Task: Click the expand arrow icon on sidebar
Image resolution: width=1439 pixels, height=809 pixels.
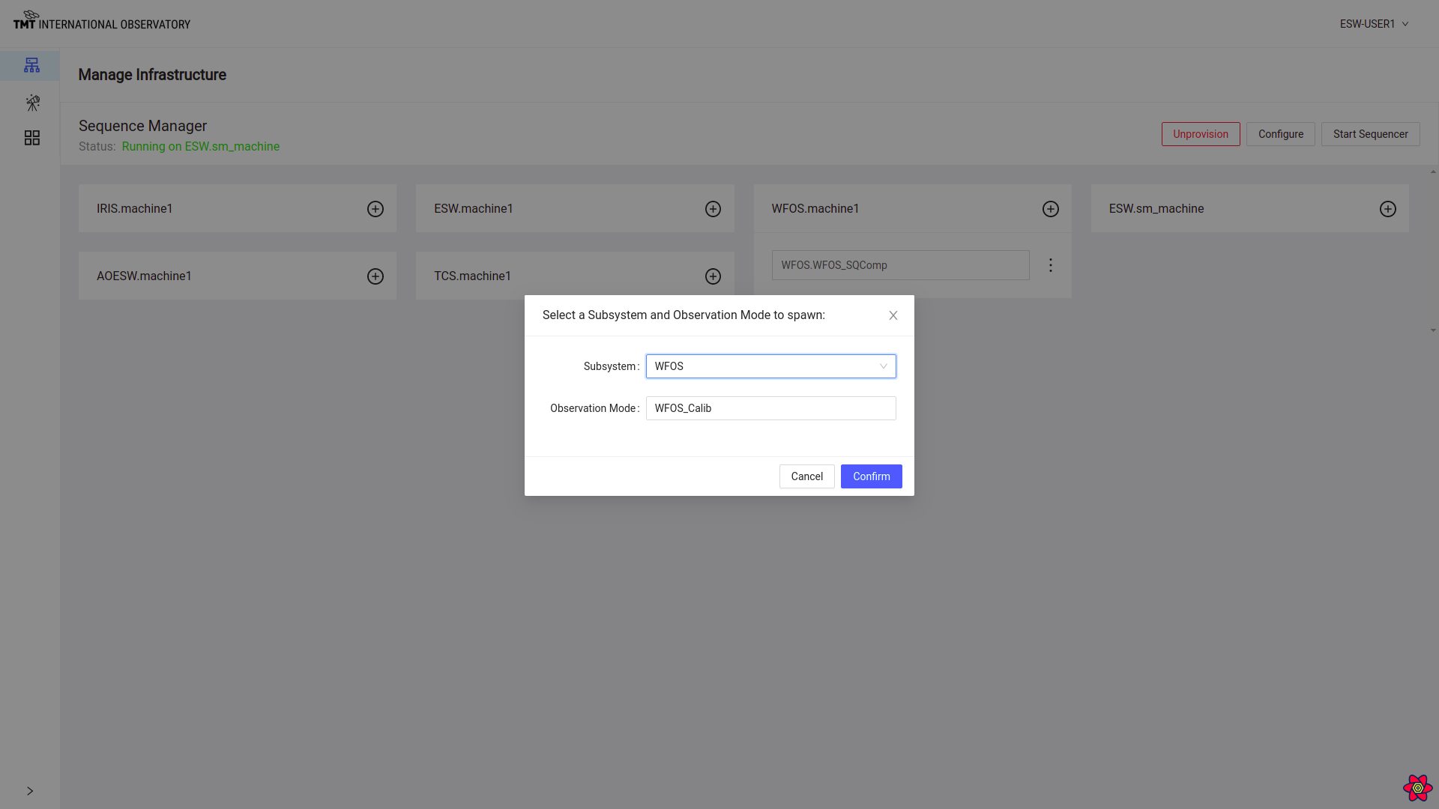Action: pos(30,791)
